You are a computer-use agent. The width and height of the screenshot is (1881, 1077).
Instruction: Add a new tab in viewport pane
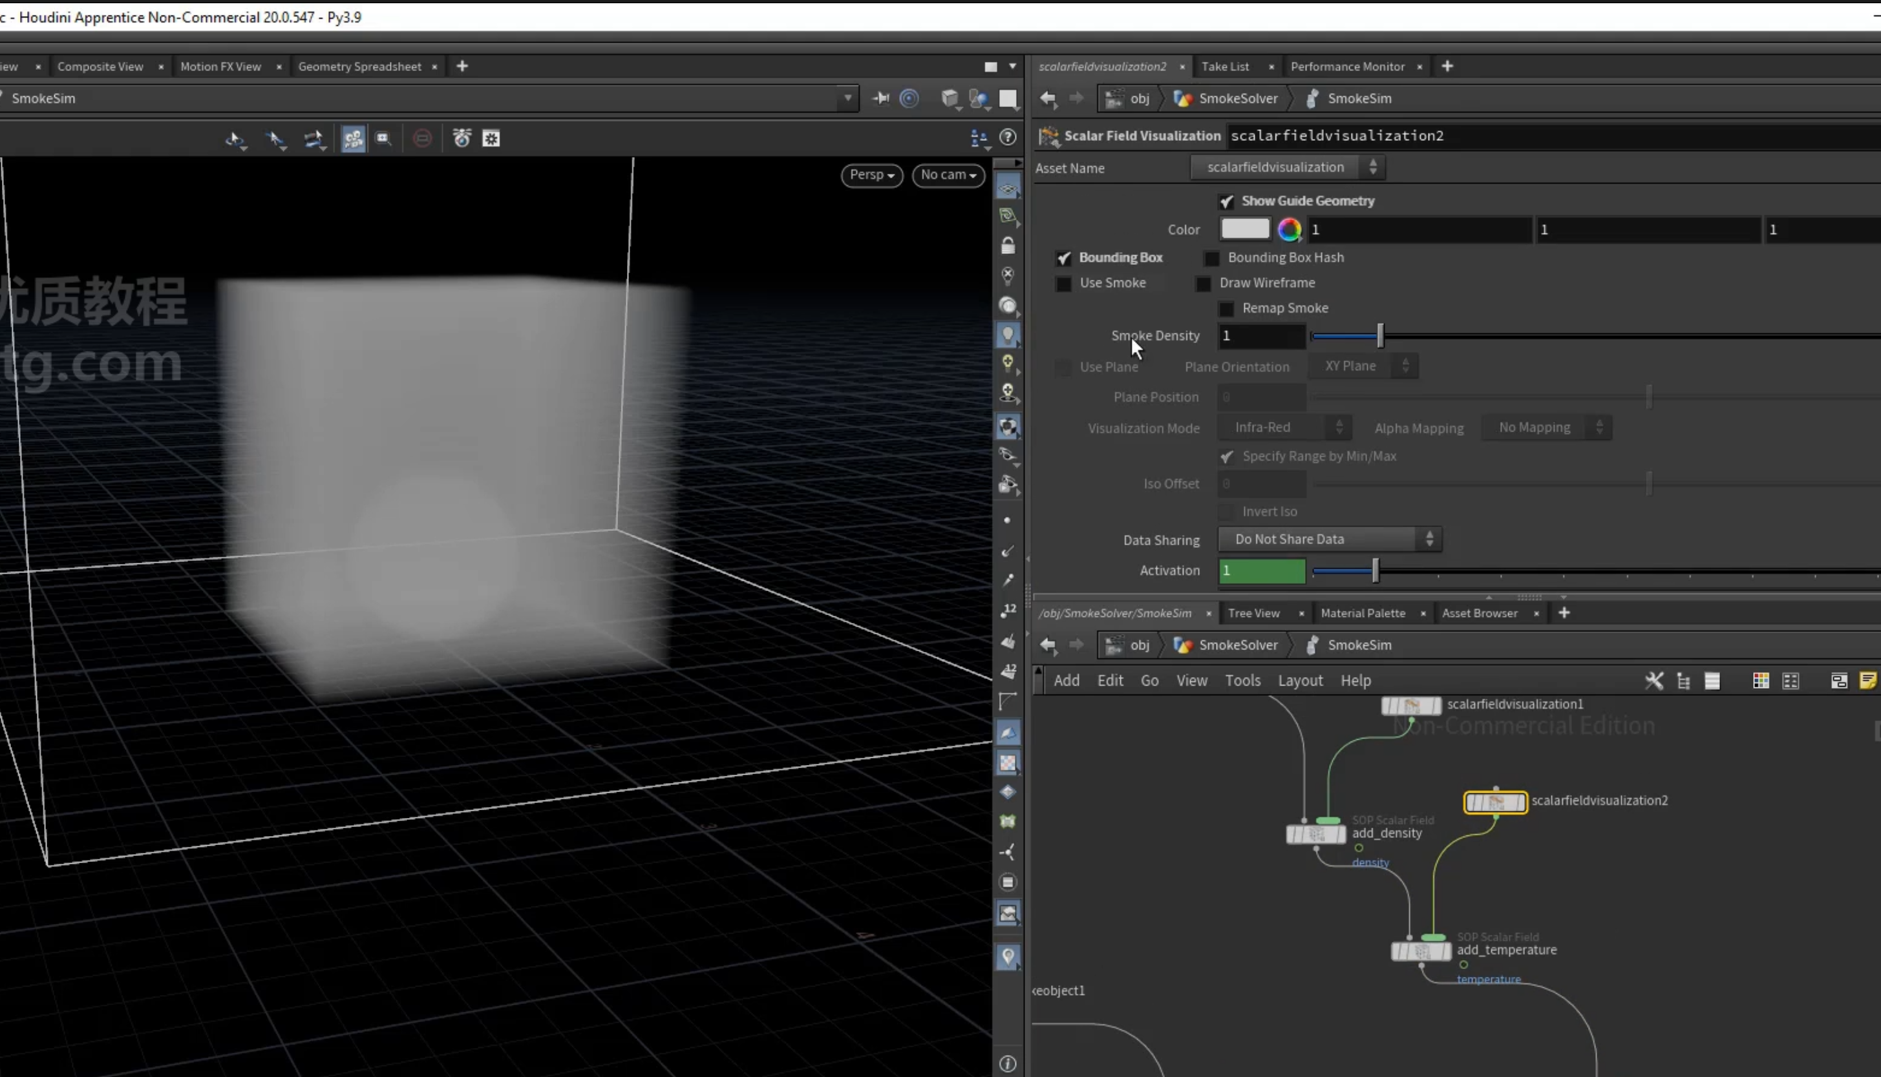click(462, 67)
